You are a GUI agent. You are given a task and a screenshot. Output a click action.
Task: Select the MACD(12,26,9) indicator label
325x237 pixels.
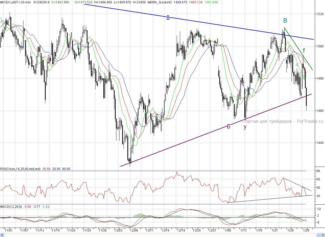(x=11, y=206)
